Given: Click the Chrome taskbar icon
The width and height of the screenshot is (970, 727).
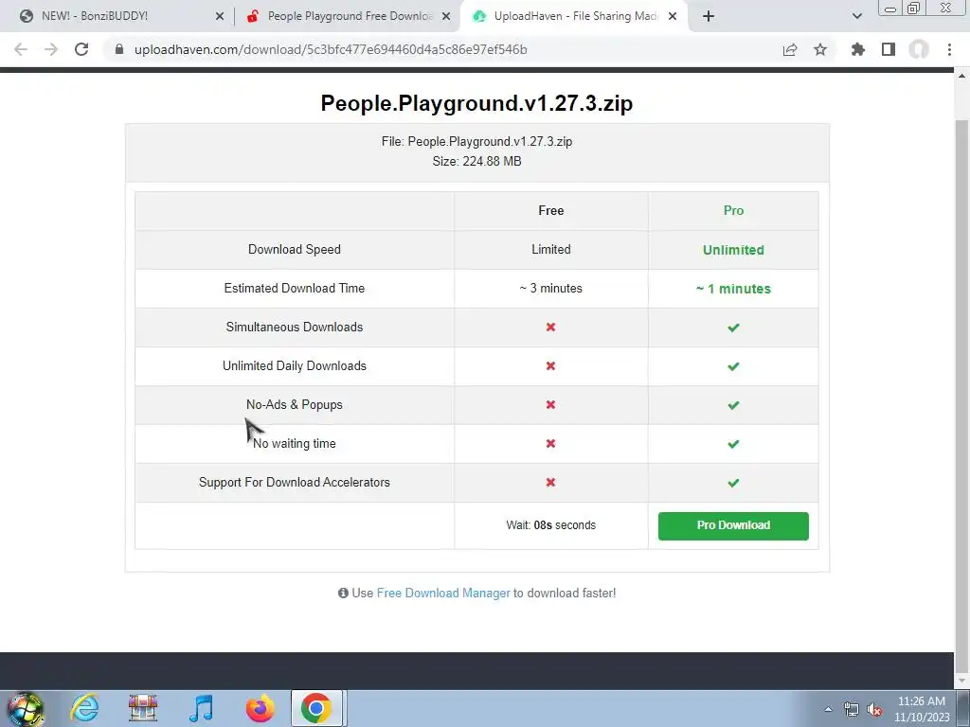Looking at the screenshot, I should click(316, 708).
